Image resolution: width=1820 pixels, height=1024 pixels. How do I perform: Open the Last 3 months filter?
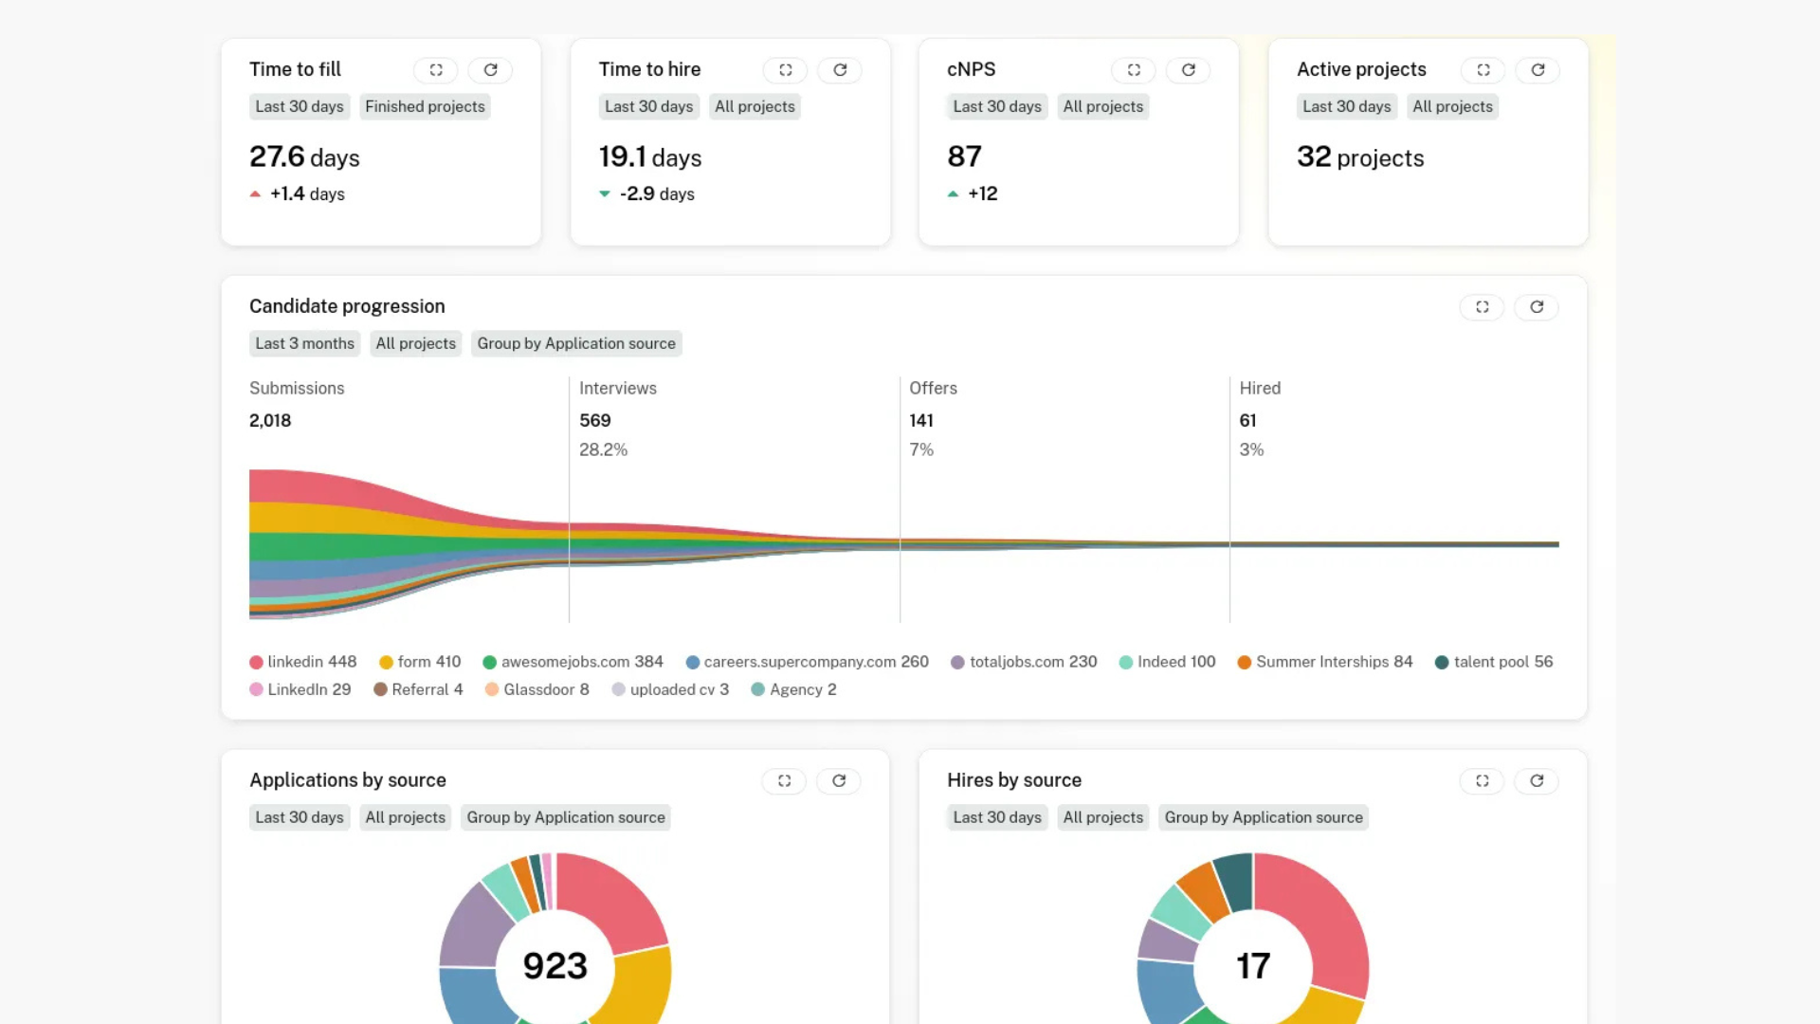pos(304,343)
